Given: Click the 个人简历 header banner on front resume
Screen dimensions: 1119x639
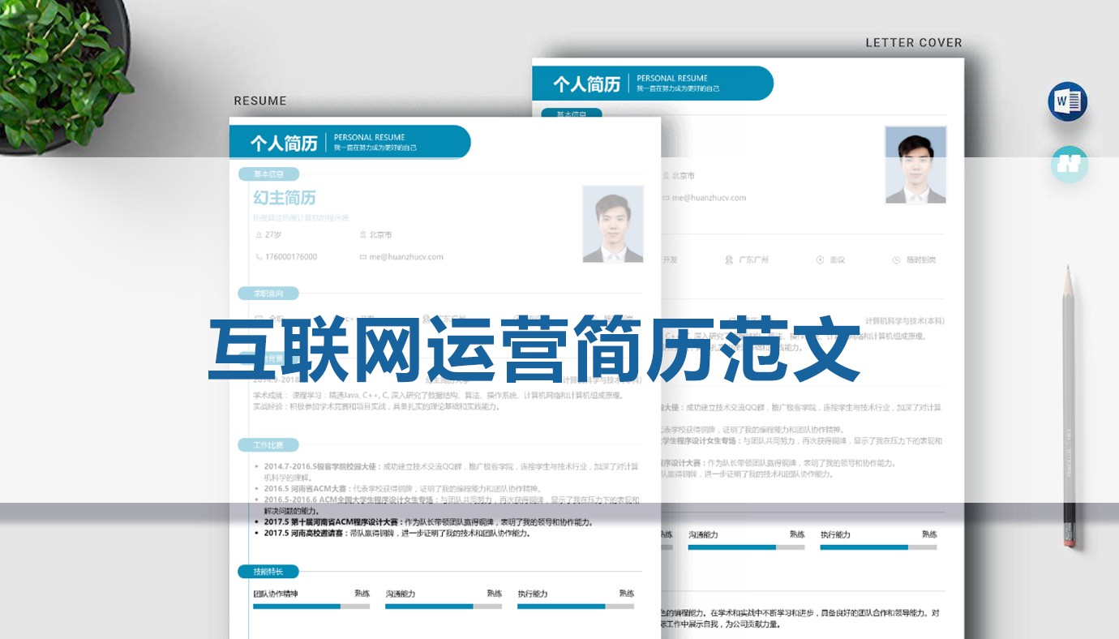Looking at the screenshot, I should pos(350,143).
